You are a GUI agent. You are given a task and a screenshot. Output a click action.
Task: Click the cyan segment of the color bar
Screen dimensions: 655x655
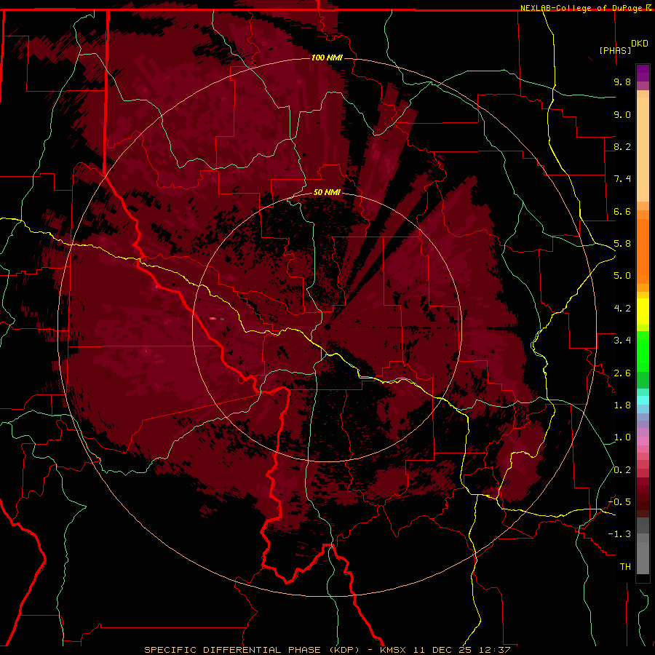point(643,400)
